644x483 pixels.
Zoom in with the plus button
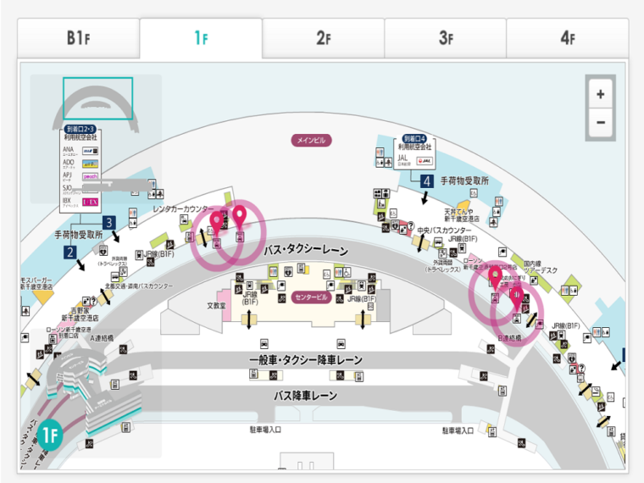pos(600,95)
